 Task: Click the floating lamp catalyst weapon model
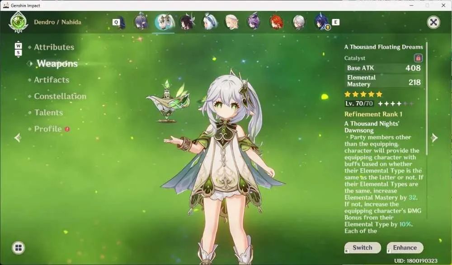click(x=168, y=102)
